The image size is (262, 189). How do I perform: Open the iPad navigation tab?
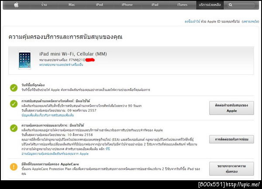[155, 5]
